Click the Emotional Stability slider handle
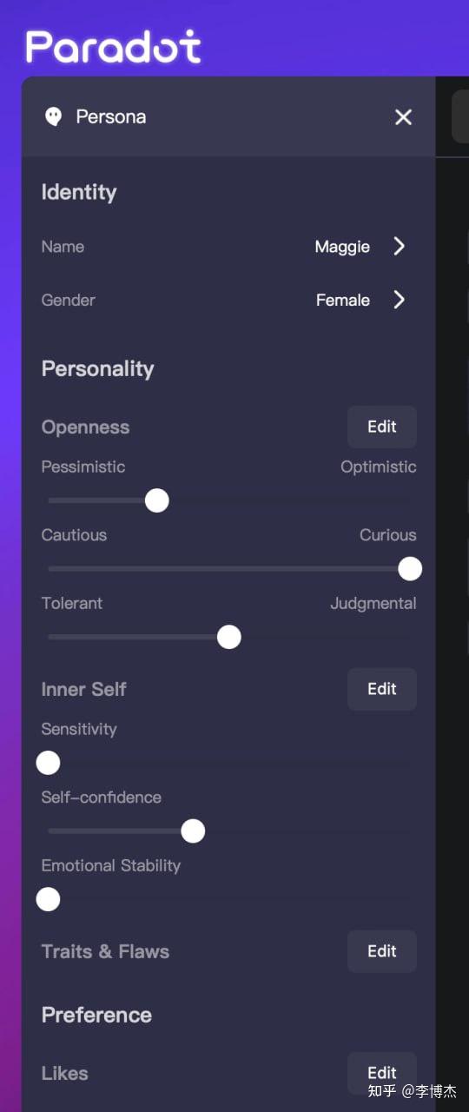This screenshot has height=1112, width=469. [x=48, y=899]
